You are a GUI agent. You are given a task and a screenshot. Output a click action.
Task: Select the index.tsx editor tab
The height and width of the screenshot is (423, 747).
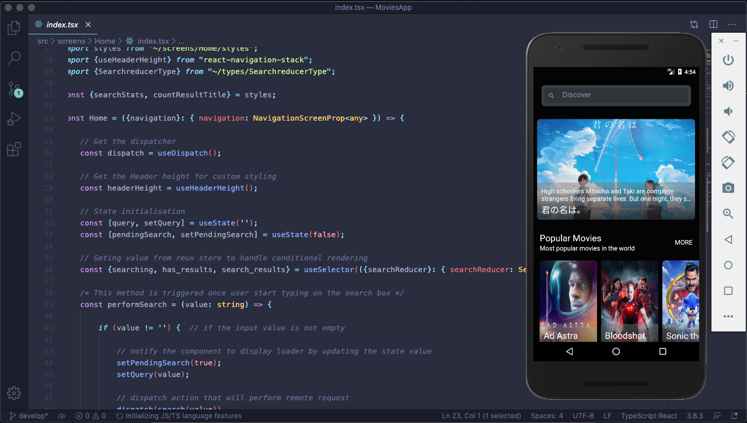62,24
